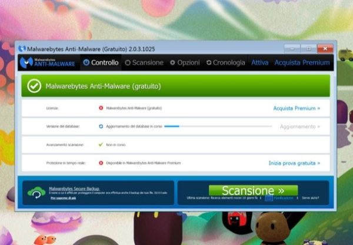Image resolution: width=353 pixels, height=245 pixels.
Task: Click Inizia prova gratuita » link
Action: [294, 163]
